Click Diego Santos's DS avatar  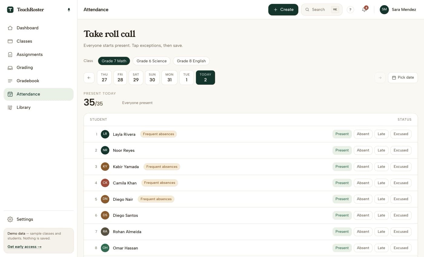(105, 215)
